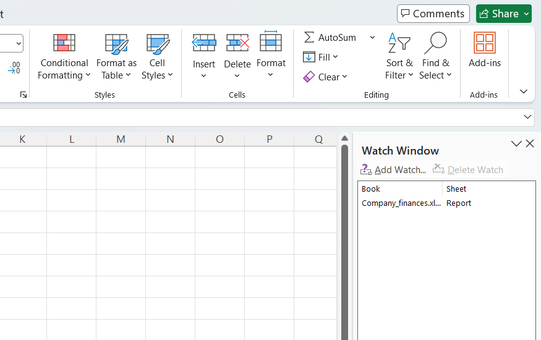Open the Add-ins pane
Viewport: 541px width, 340px height.
point(484,50)
